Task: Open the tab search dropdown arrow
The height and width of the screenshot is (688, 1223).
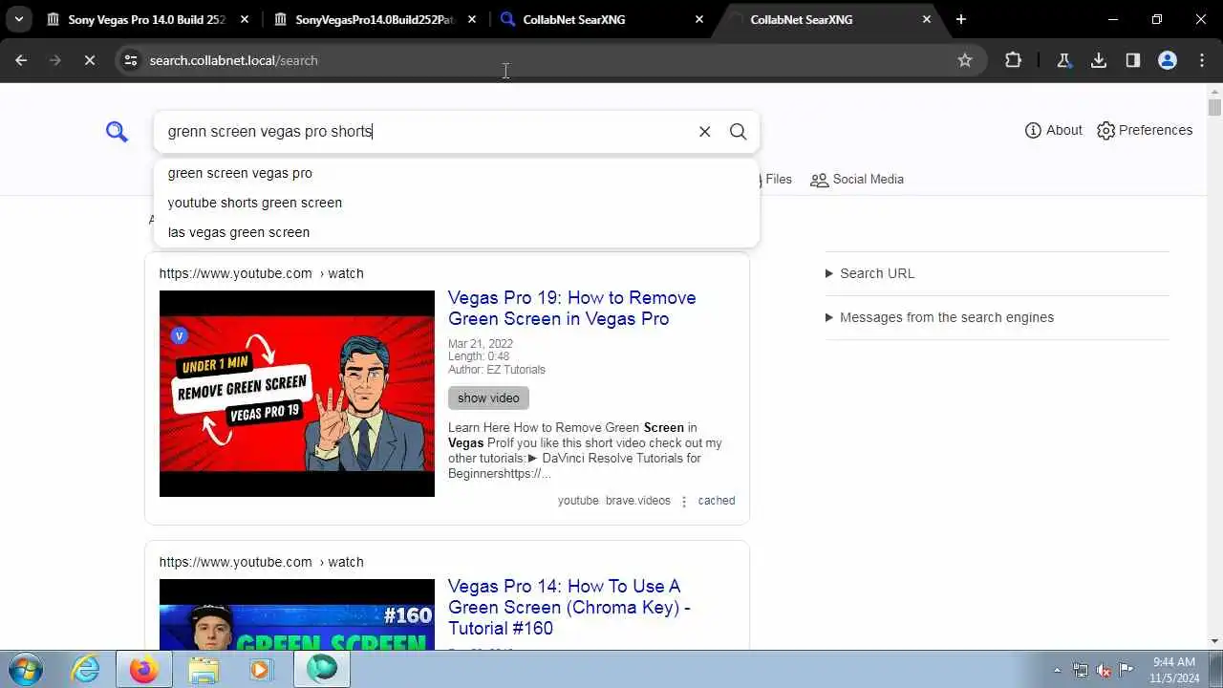Action: (18, 19)
